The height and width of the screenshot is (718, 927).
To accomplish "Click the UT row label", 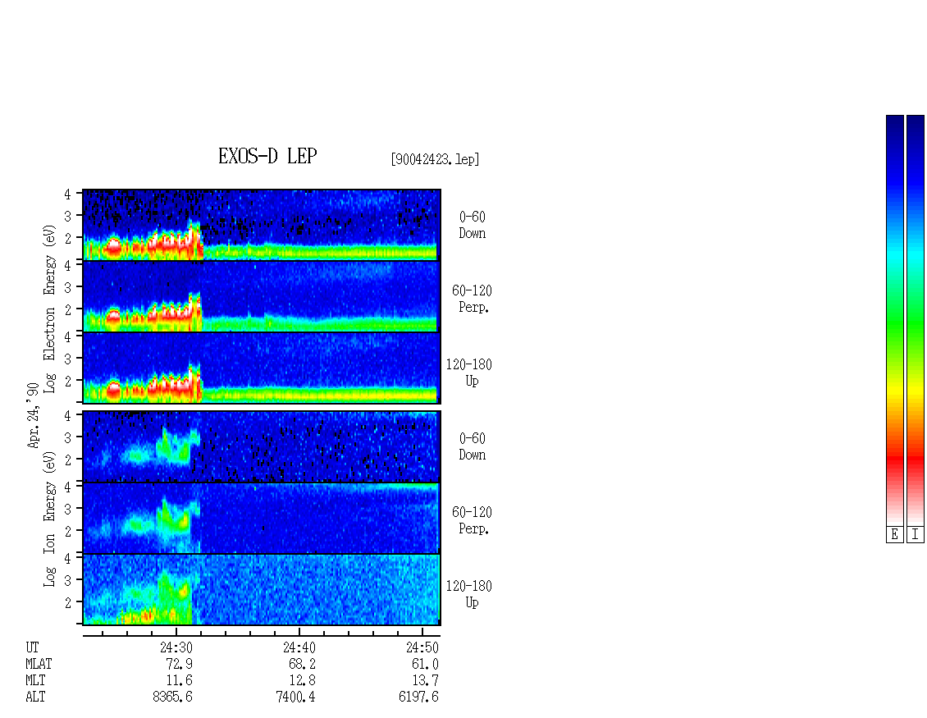I will tap(32, 647).
